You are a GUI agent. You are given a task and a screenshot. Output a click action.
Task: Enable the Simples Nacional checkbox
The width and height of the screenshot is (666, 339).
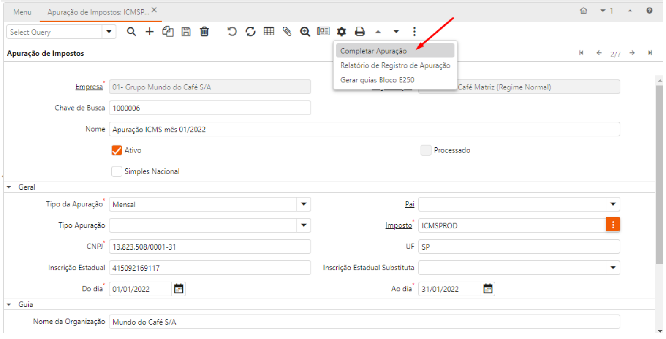pyautogui.click(x=117, y=171)
